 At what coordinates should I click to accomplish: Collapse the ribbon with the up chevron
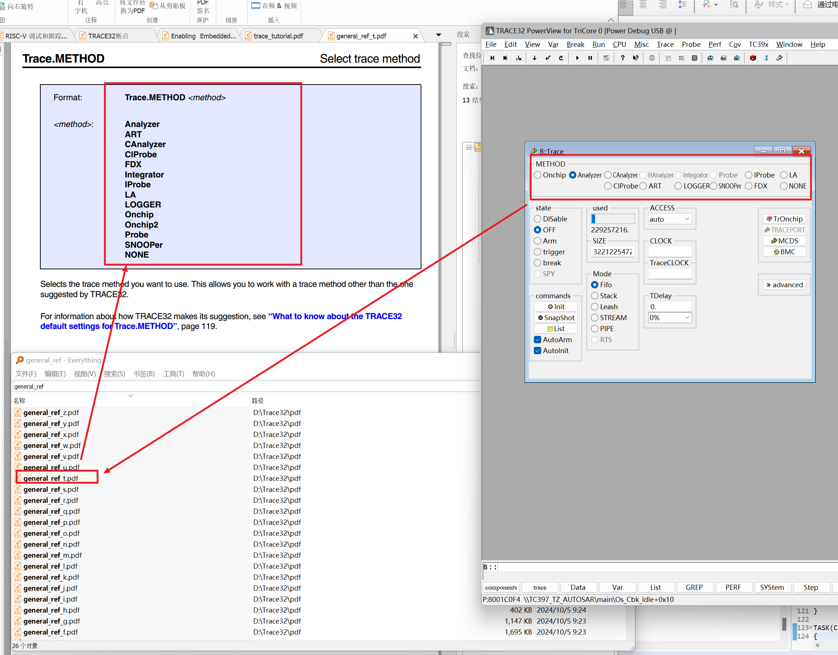pyautogui.click(x=611, y=20)
